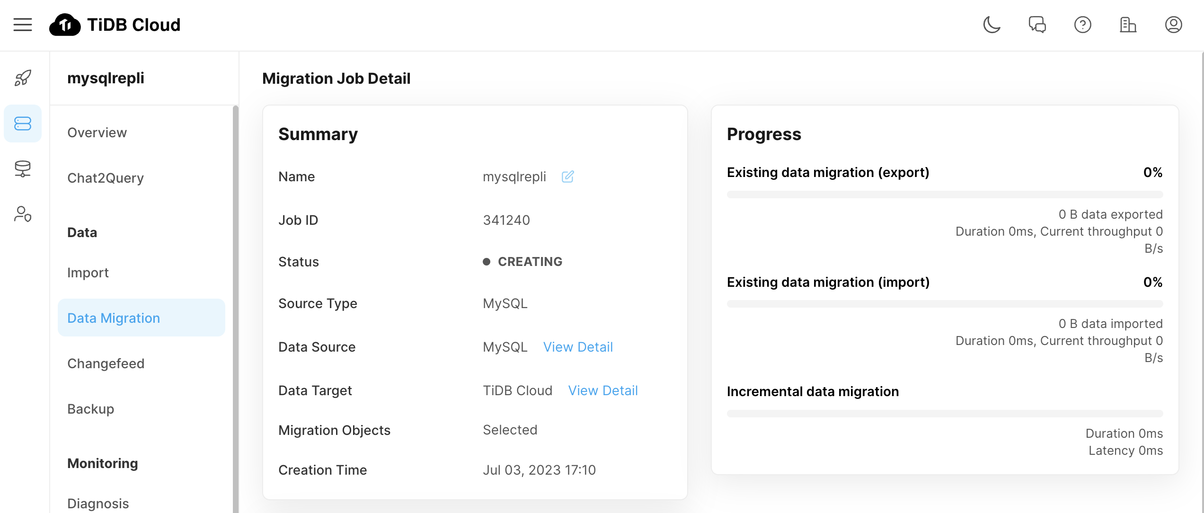The image size is (1204, 513).
Task: Open the chat feedback icon
Action: point(1037,25)
